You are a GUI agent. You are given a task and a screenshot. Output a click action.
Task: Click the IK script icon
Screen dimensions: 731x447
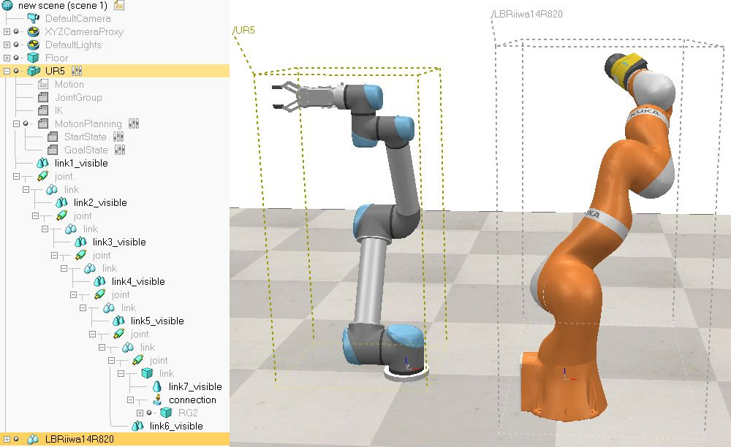tap(43, 110)
